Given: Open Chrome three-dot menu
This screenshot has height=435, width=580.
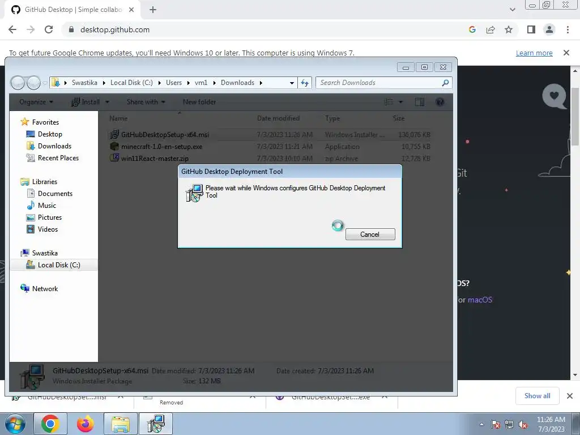Looking at the screenshot, I should point(568,29).
